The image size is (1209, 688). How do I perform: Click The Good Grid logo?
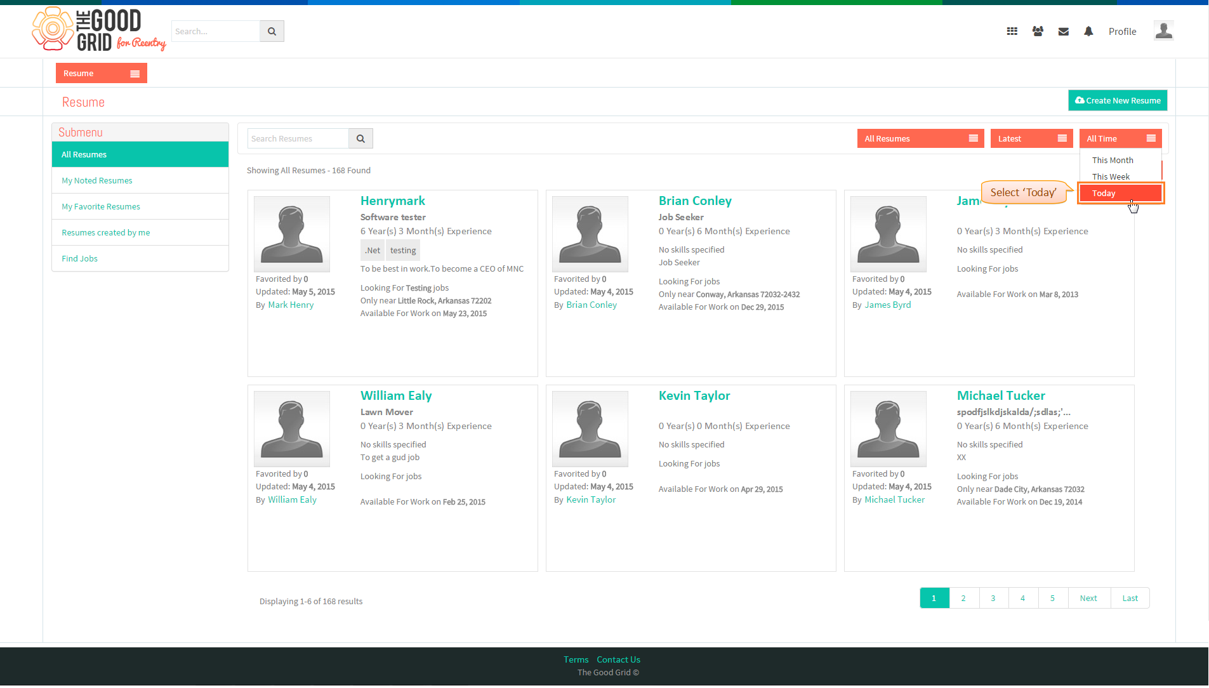(99, 29)
